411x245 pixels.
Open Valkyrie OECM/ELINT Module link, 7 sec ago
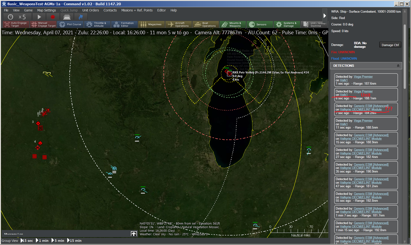pos(361,109)
